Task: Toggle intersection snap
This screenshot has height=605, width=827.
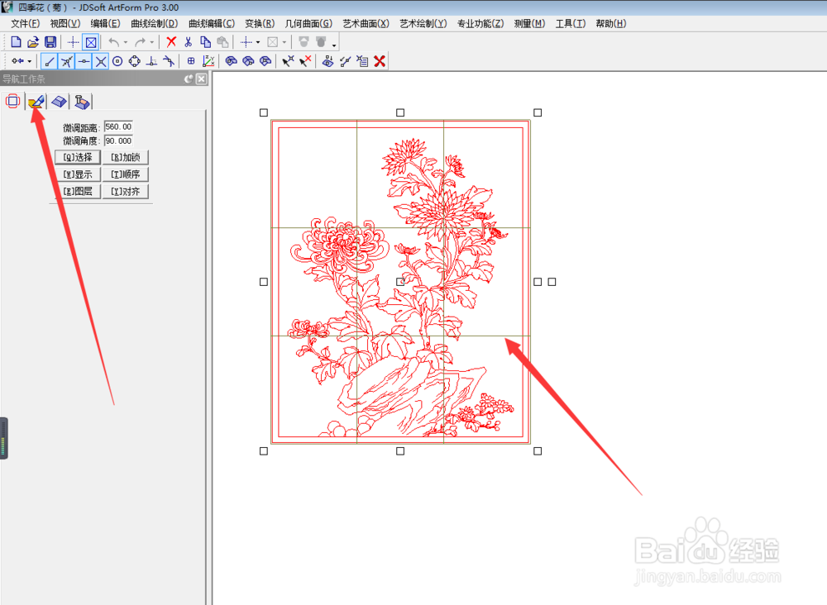Action: pos(101,61)
